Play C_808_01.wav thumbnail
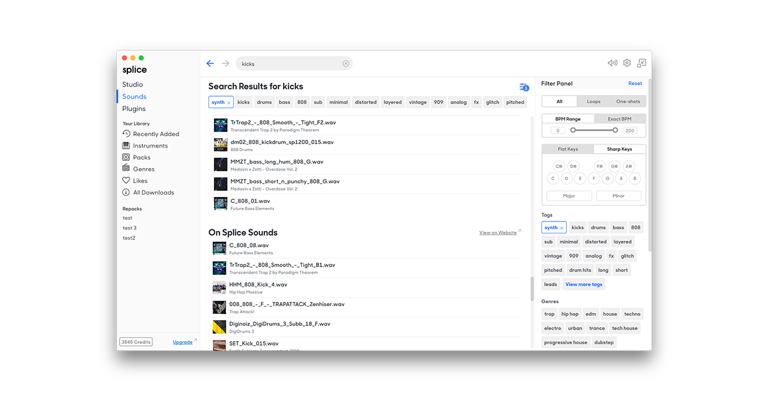Image resolution: width=769 pixels, height=404 pixels. click(x=220, y=204)
